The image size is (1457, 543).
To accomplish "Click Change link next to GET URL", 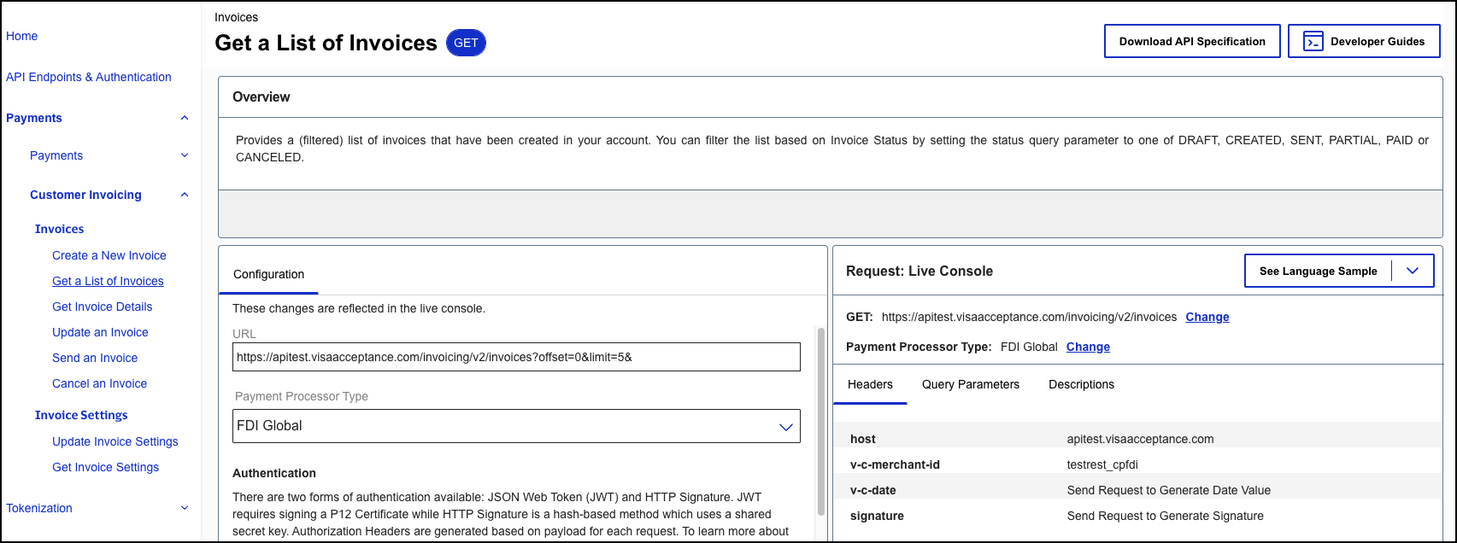I will pyautogui.click(x=1207, y=317).
